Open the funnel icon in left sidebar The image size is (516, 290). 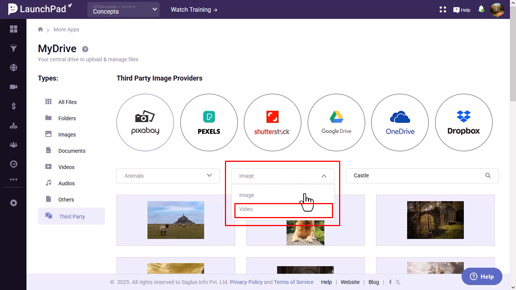(x=14, y=48)
